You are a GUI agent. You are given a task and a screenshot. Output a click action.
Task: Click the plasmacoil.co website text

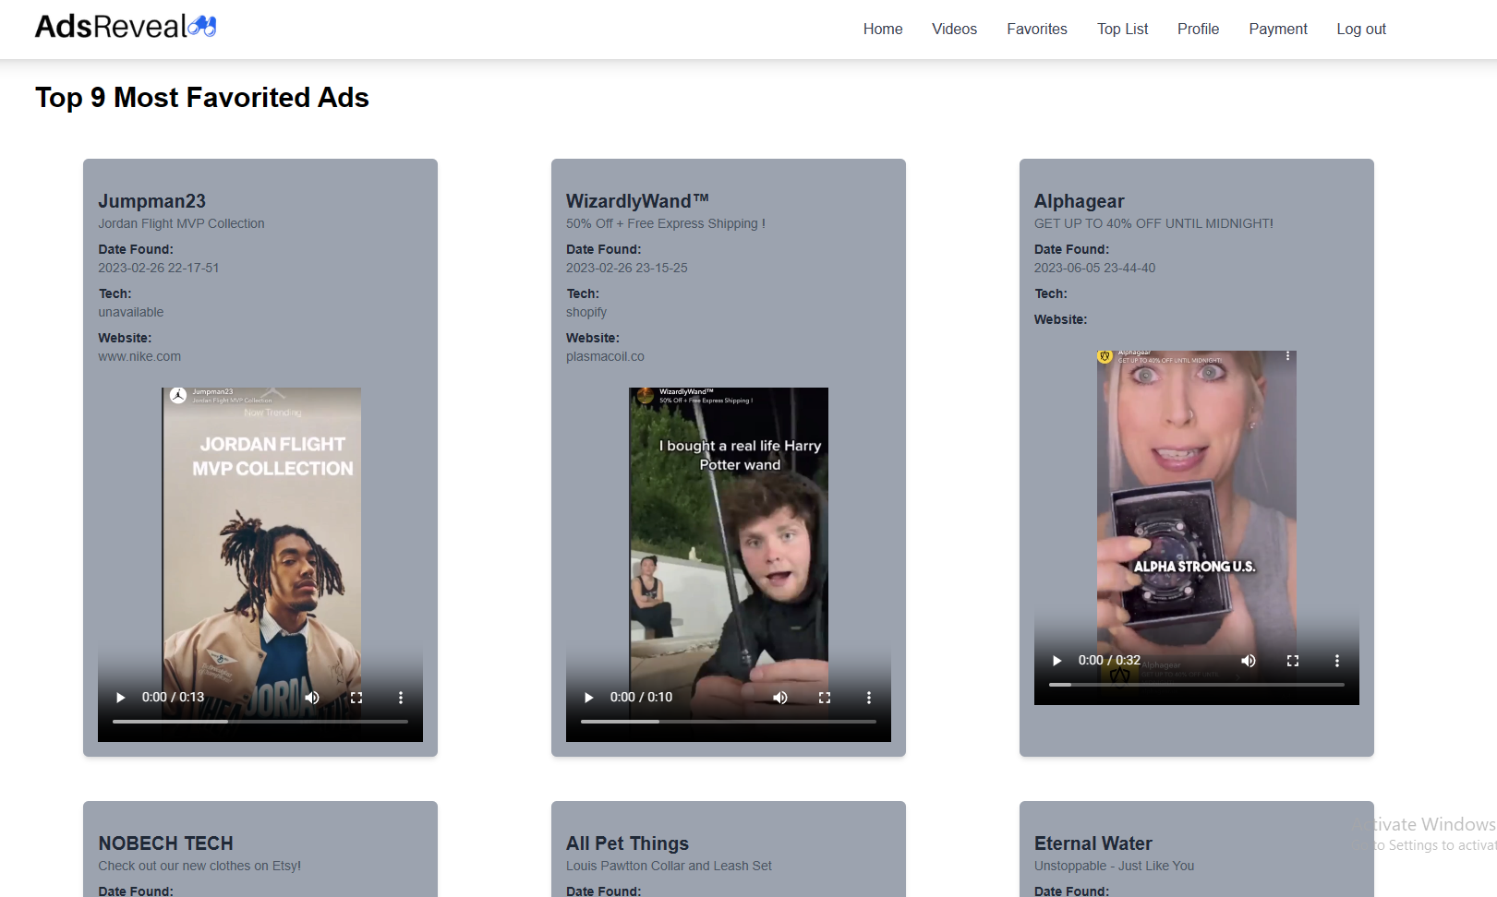[x=605, y=356]
